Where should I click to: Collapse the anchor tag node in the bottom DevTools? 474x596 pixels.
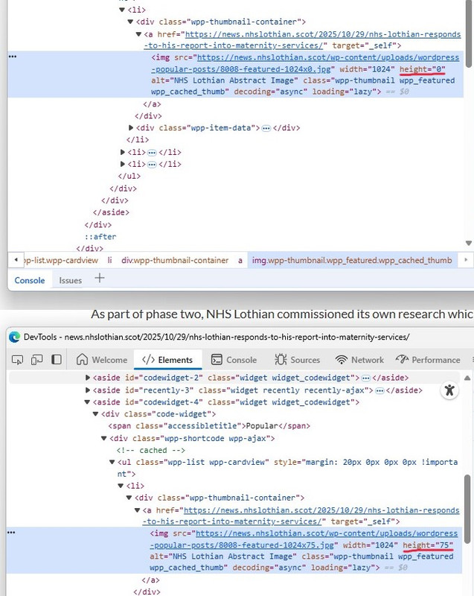click(138, 510)
